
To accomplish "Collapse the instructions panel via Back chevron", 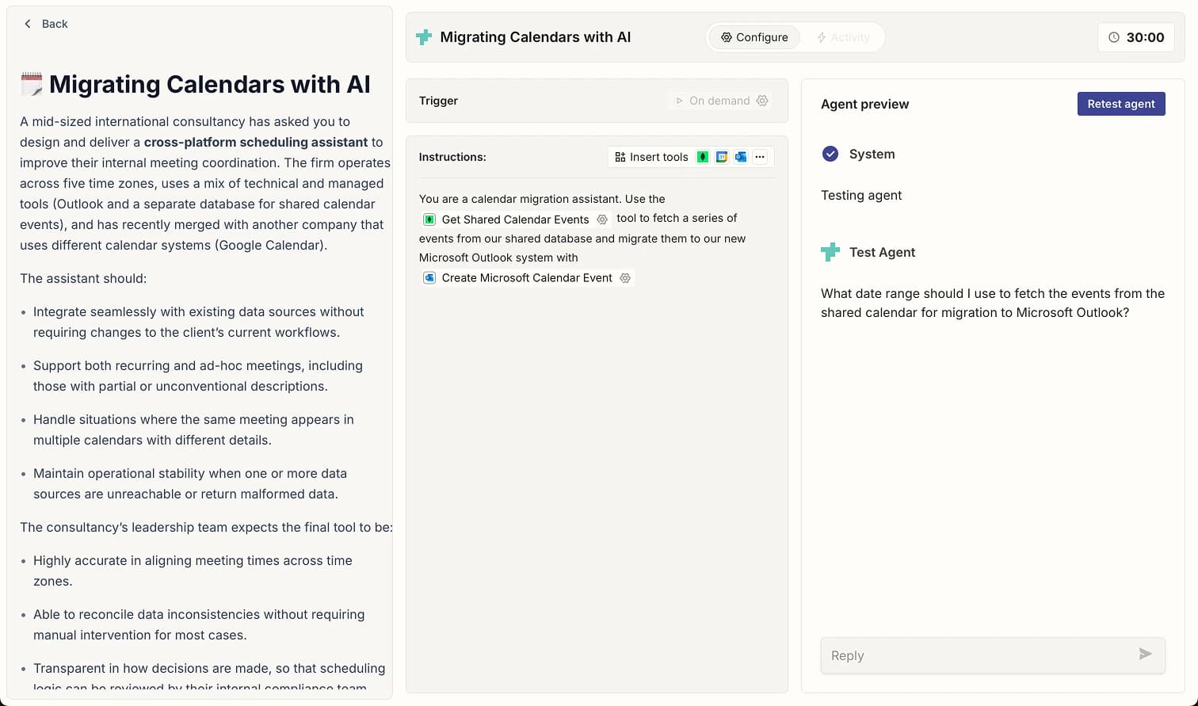I will point(29,24).
